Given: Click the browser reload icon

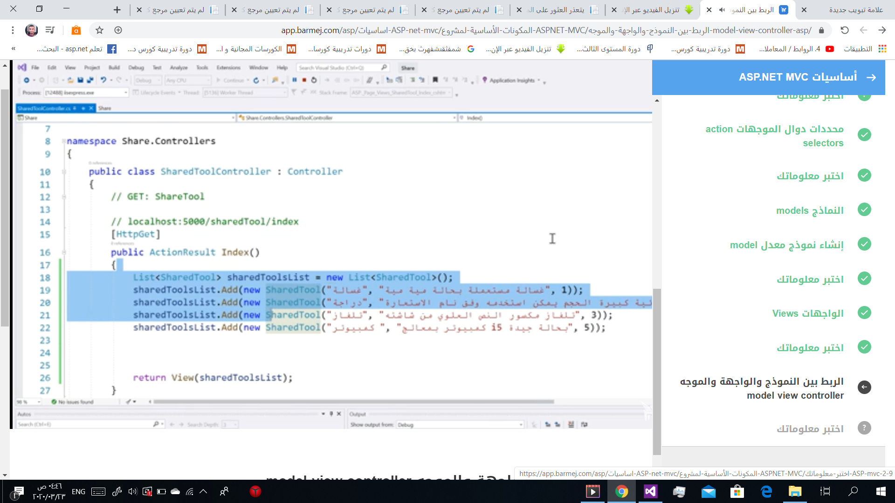Looking at the screenshot, I should click(x=844, y=30).
